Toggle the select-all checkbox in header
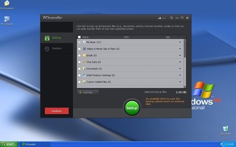Viewport: 236px width, 147px height. [x=79, y=37]
